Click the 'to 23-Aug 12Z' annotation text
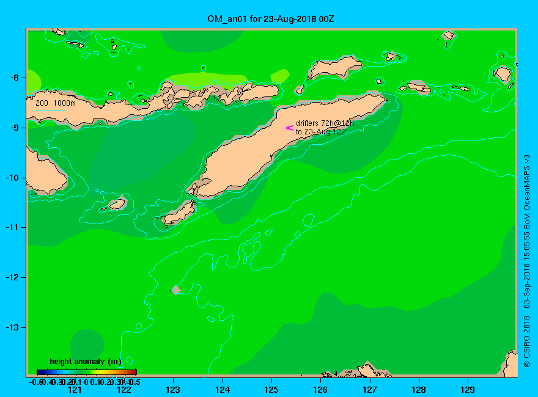 tap(320, 132)
